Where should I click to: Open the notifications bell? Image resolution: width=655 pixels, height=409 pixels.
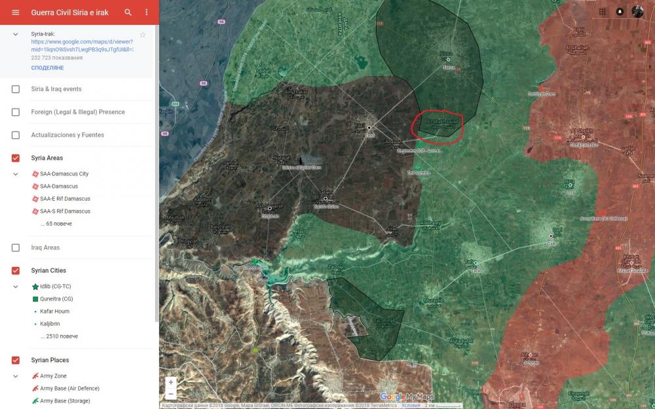[620, 12]
